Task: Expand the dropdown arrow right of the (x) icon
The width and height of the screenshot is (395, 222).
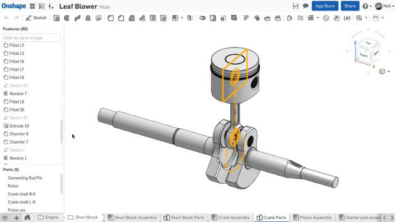Action: click(366, 18)
